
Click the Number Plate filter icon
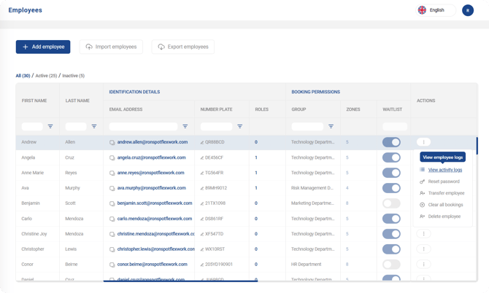(x=240, y=126)
